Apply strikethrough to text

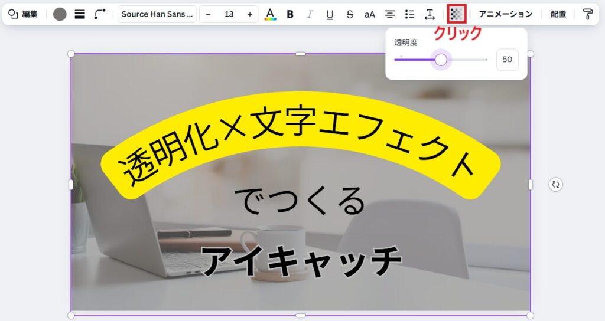[x=350, y=14]
